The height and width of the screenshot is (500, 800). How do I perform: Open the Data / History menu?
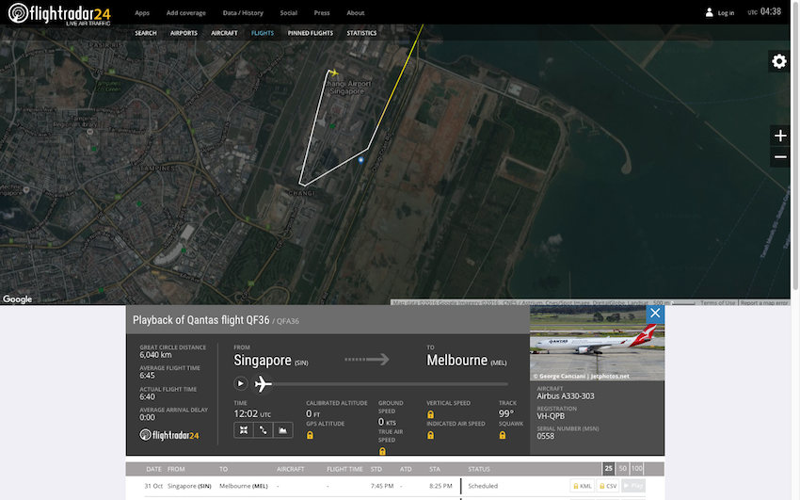point(243,13)
